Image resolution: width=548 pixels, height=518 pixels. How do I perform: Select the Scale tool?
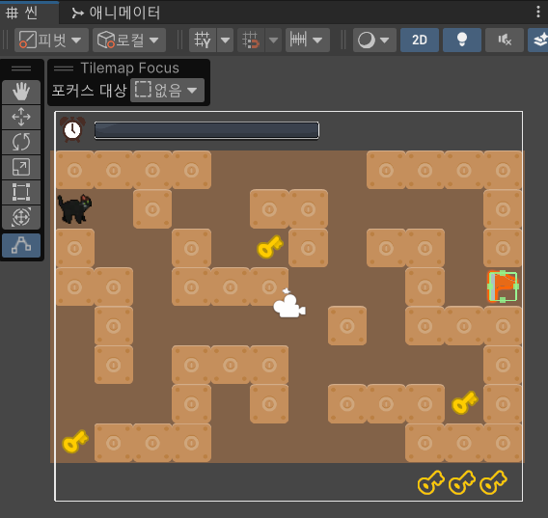coord(21,167)
